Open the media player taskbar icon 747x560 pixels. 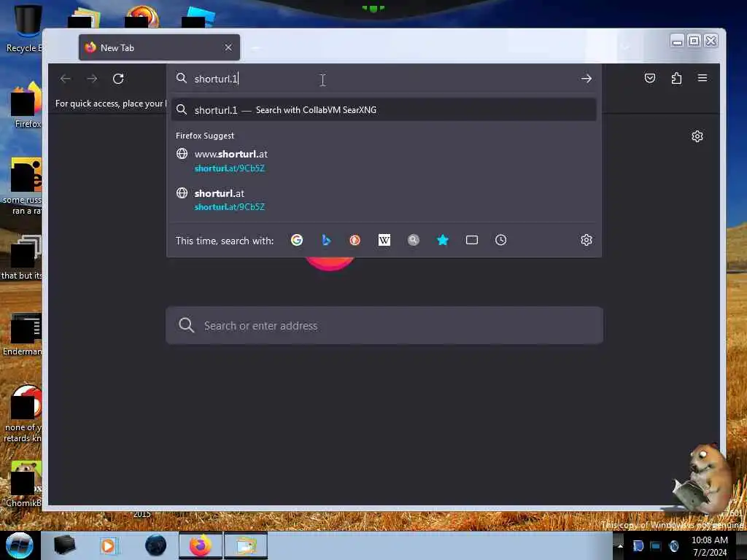point(108,545)
